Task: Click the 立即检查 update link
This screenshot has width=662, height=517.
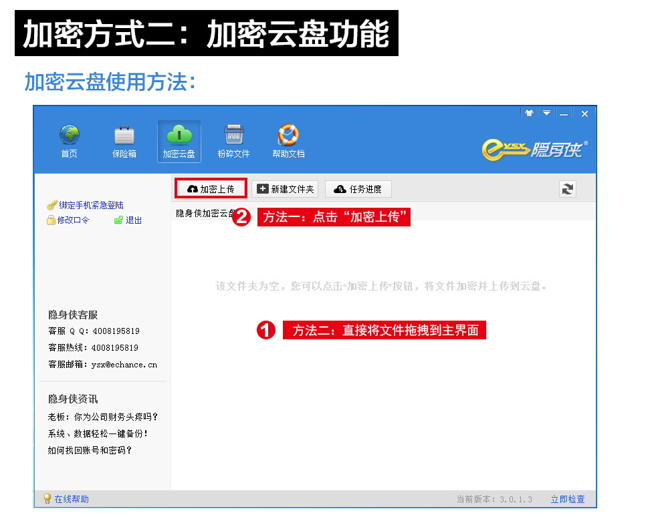Action: [x=568, y=499]
